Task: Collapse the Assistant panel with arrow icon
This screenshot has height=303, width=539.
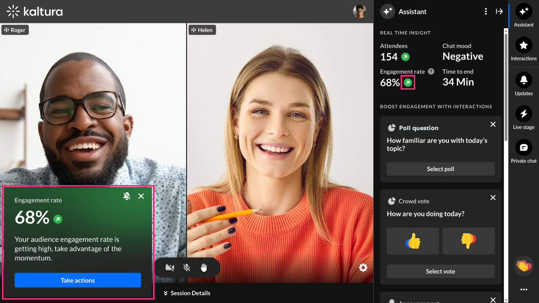Action: coord(499,12)
